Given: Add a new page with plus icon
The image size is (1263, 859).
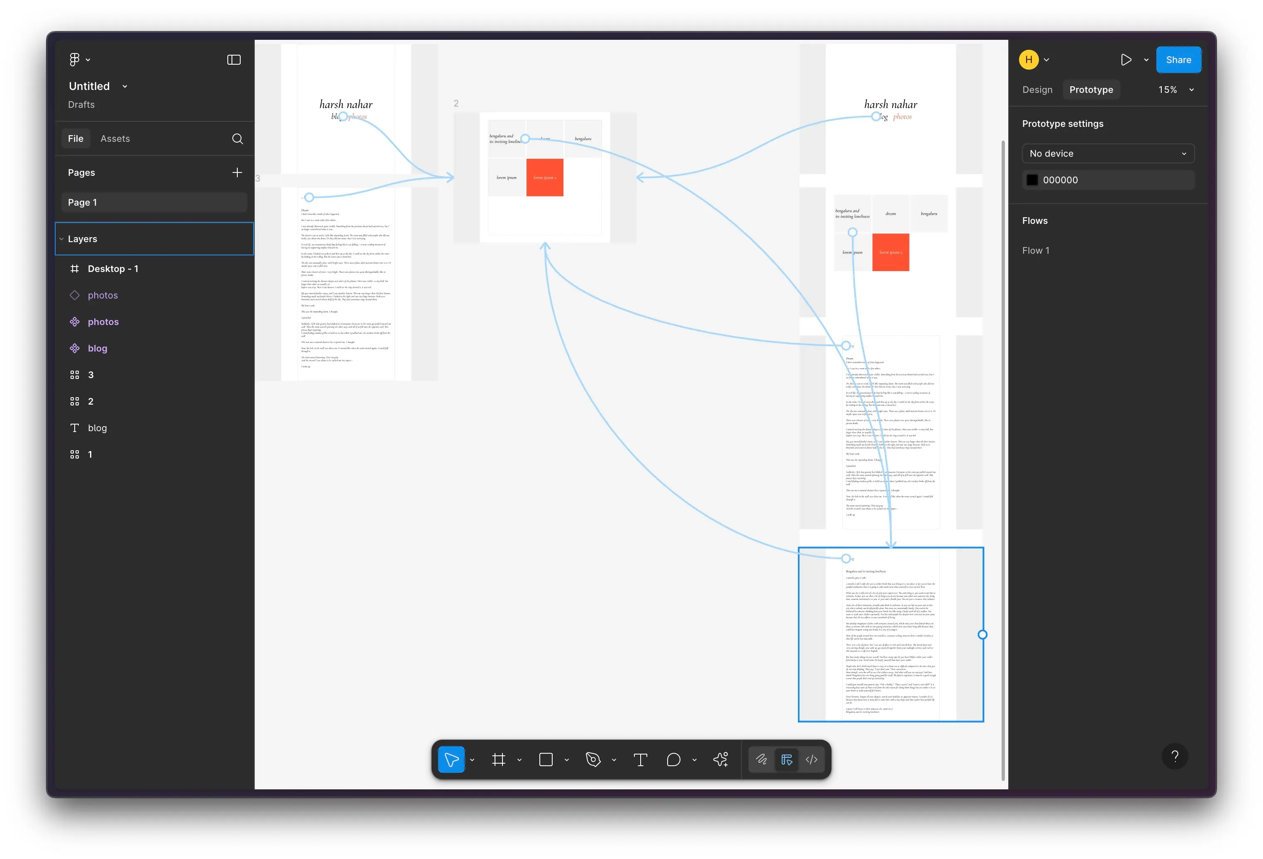Looking at the screenshot, I should tap(237, 172).
